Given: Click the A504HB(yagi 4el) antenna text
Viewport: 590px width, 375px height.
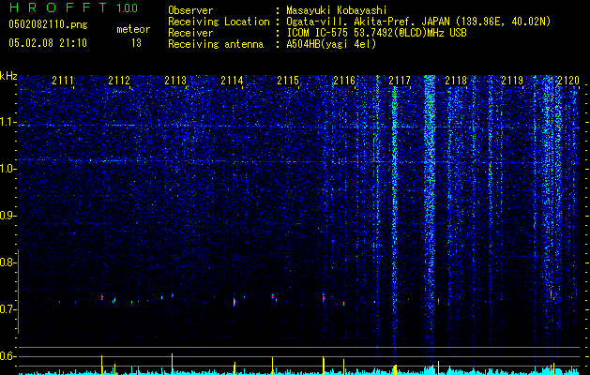Looking at the screenshot, I should click(x=331, y=44).
